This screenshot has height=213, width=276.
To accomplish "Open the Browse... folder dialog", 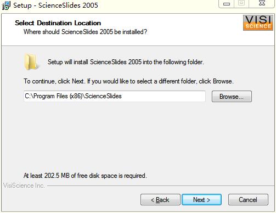I will pyautogui.click(x=232, y=97).
